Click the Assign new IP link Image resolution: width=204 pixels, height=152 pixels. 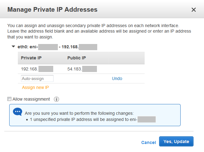(35, 87)
